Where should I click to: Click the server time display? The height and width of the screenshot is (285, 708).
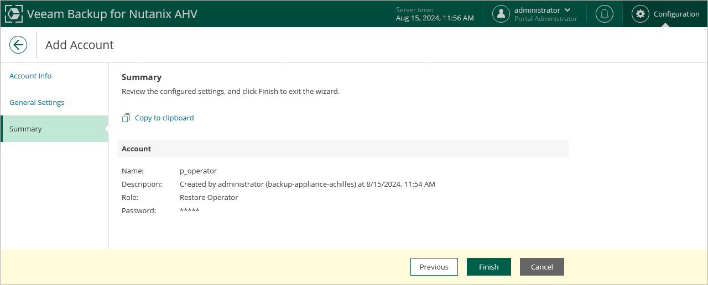point(435,14)
